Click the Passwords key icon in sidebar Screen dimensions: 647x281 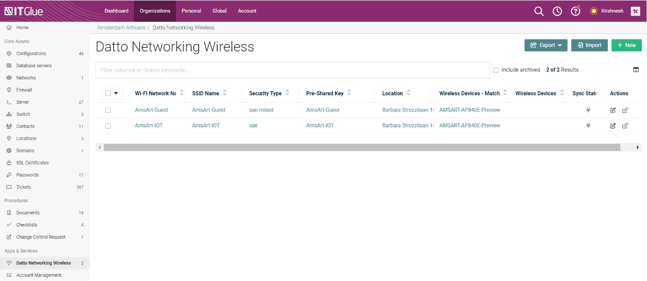[9, 175]
